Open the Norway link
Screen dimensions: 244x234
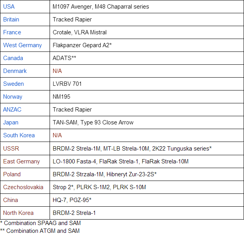12,97
